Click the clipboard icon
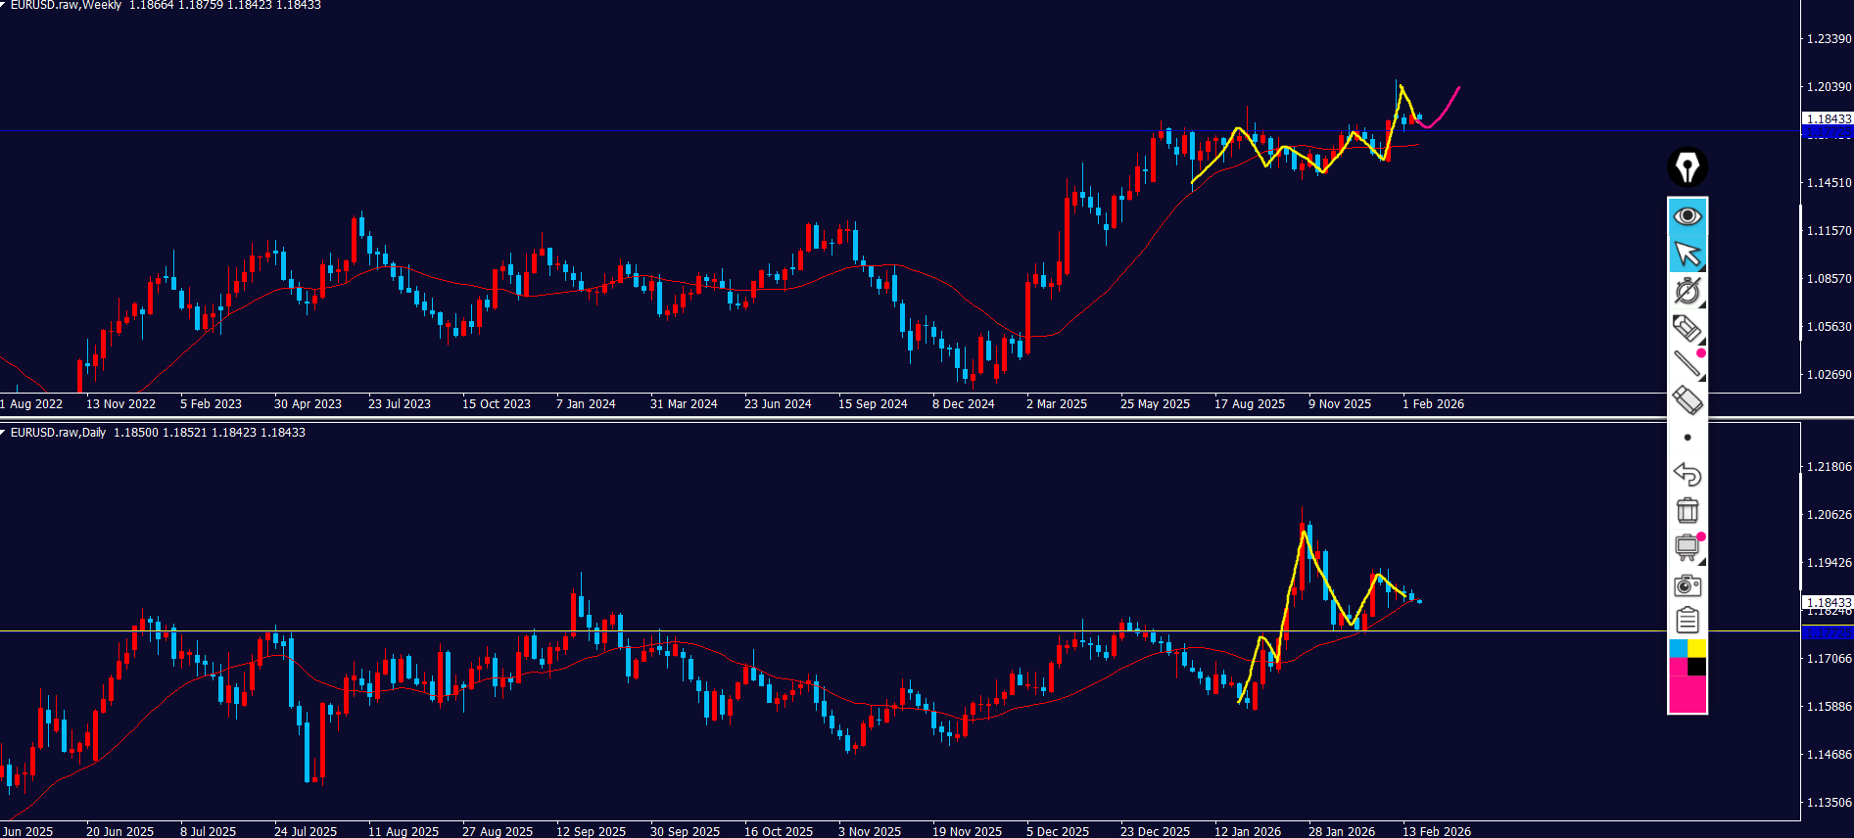The width and height of the screenshot is (1854, 838). [1687, 621]
